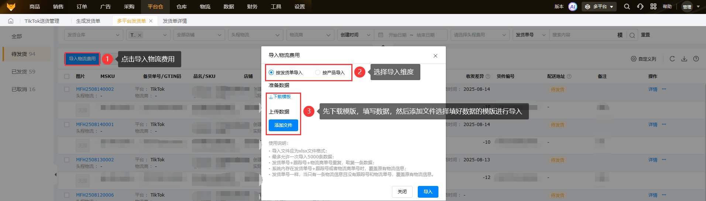
Task: Open the AI assistant icon
Action: pos(572,7)
